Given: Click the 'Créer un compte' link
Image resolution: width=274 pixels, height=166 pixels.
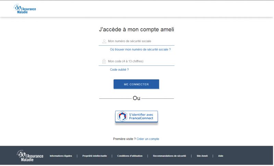Looking at the screenshot, I should 148,139.
